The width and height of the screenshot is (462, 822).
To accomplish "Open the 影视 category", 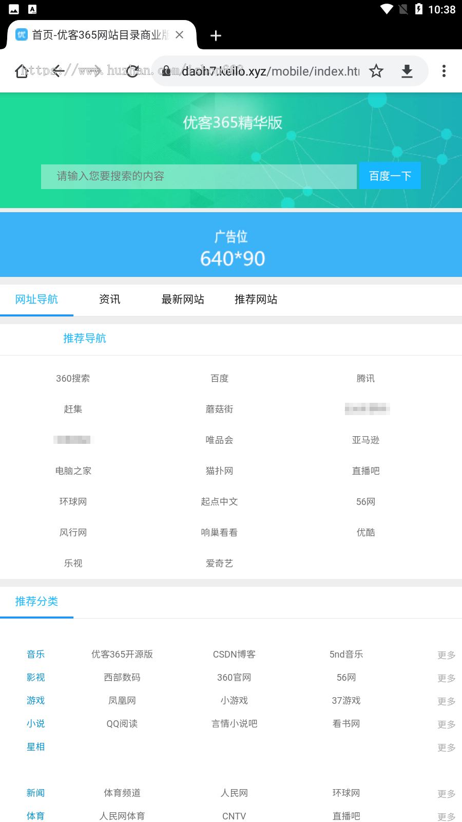I will (36, 678).
